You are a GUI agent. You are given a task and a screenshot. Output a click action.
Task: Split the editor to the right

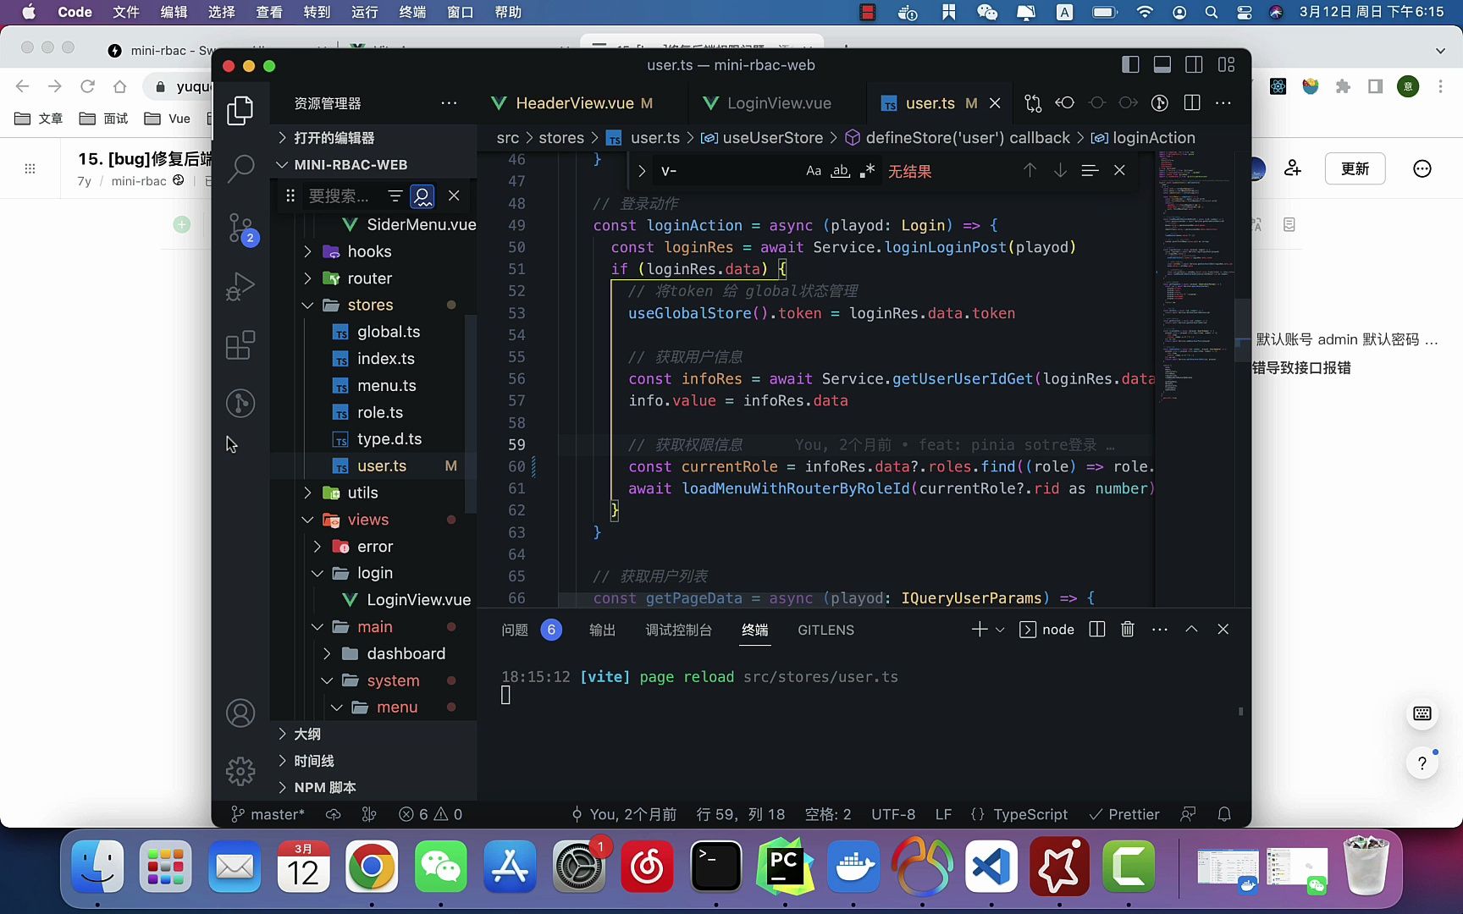click(x=1191, y=102)
